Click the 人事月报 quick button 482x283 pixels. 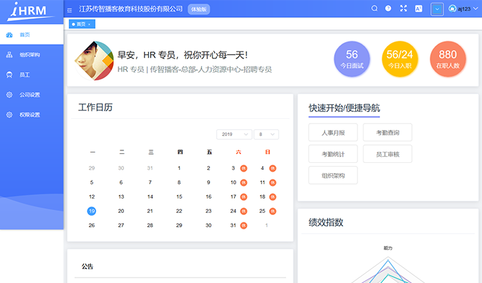tap(333, 132)
